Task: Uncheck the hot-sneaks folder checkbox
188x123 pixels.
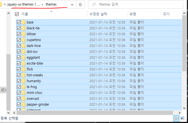Action: (19, 75)
